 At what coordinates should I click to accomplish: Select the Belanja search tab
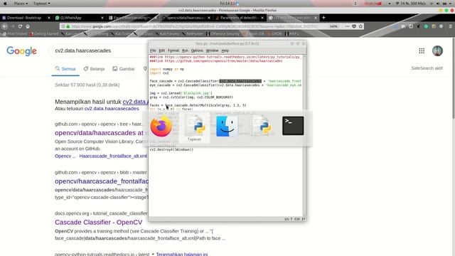pyautogui.click(x=94, y=69)
